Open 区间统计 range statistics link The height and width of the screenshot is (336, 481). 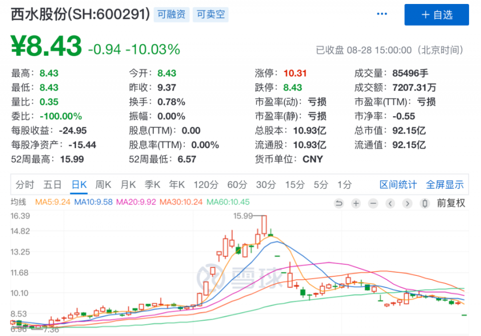[398, 185]
